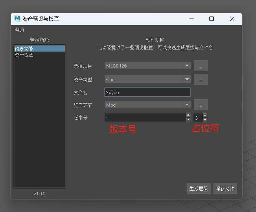Select 资产检查 in the function list
The height and width of the screenshot is (212, 256).
tap(40, 55)
